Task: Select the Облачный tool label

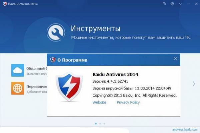Action: [x=36, y=69]
